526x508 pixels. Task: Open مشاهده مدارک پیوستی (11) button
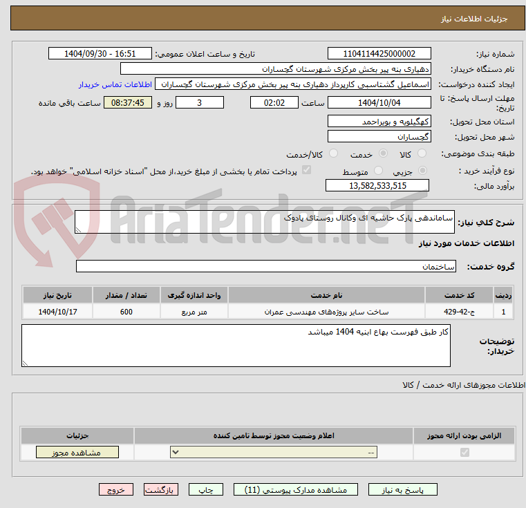click(x=296, y=489)
